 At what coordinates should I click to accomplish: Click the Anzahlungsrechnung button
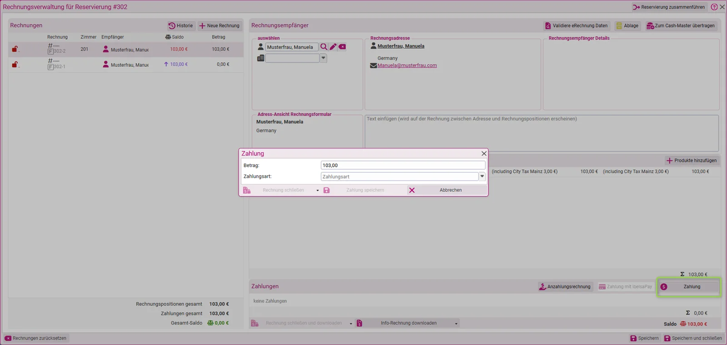coord(565,287)
